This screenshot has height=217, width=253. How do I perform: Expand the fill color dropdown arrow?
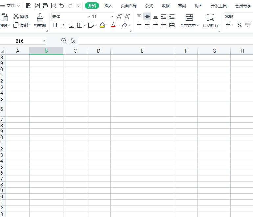[x=107, y=25]
